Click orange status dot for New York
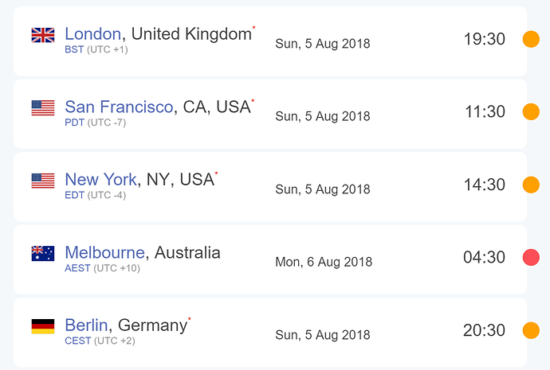The height and width of the screenshot is (370, 550). (x=531, y=185)
